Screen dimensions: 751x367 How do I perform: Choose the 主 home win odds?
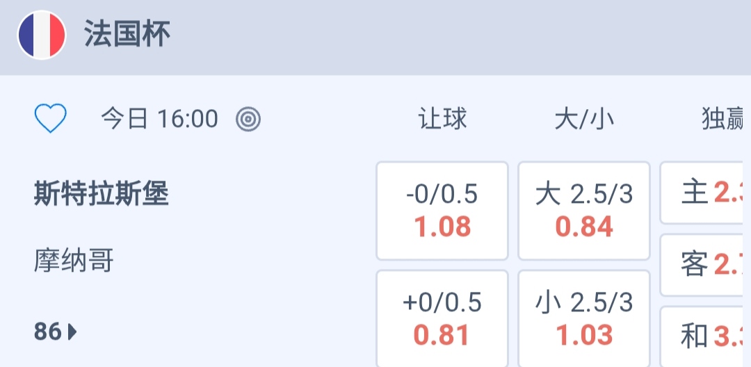[x=704, y=193]
